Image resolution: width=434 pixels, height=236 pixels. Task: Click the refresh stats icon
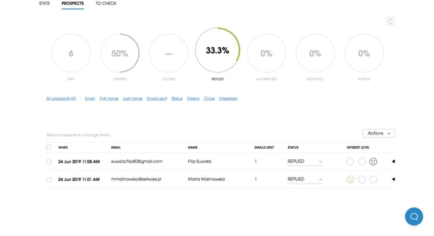[390, 21]
